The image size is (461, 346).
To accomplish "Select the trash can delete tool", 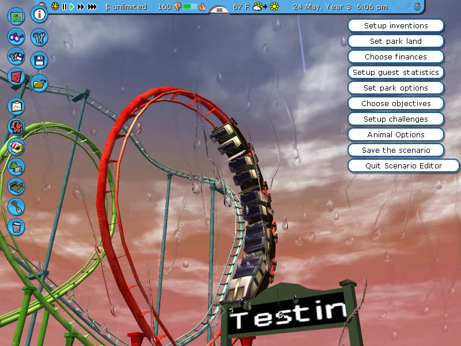I will pyautogui.click(x=17, y=227).
